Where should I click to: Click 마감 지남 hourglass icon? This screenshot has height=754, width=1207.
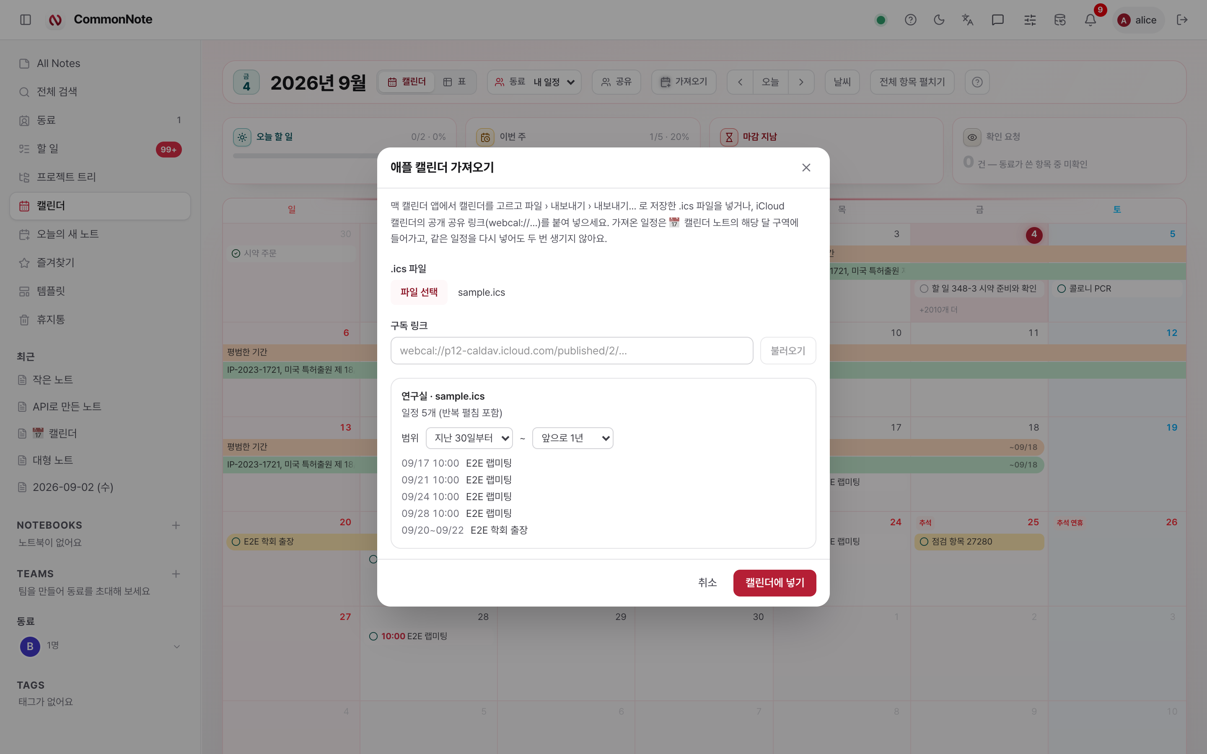(729, 137)
